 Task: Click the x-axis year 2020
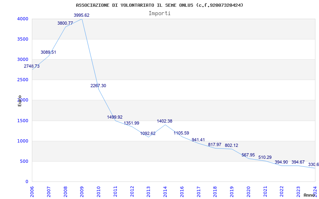pyautogui.click(x=248, y=192)
